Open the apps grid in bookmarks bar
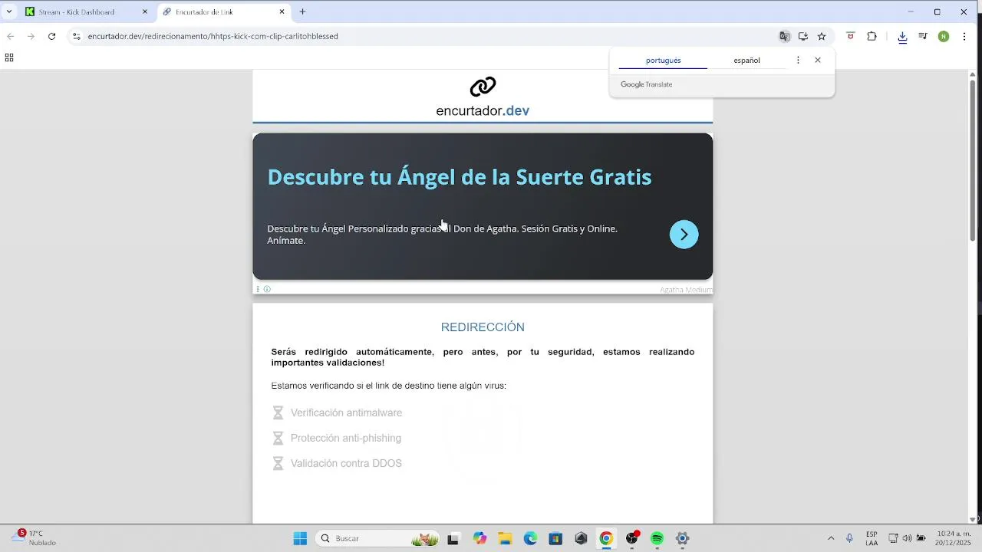 (9, 58)
